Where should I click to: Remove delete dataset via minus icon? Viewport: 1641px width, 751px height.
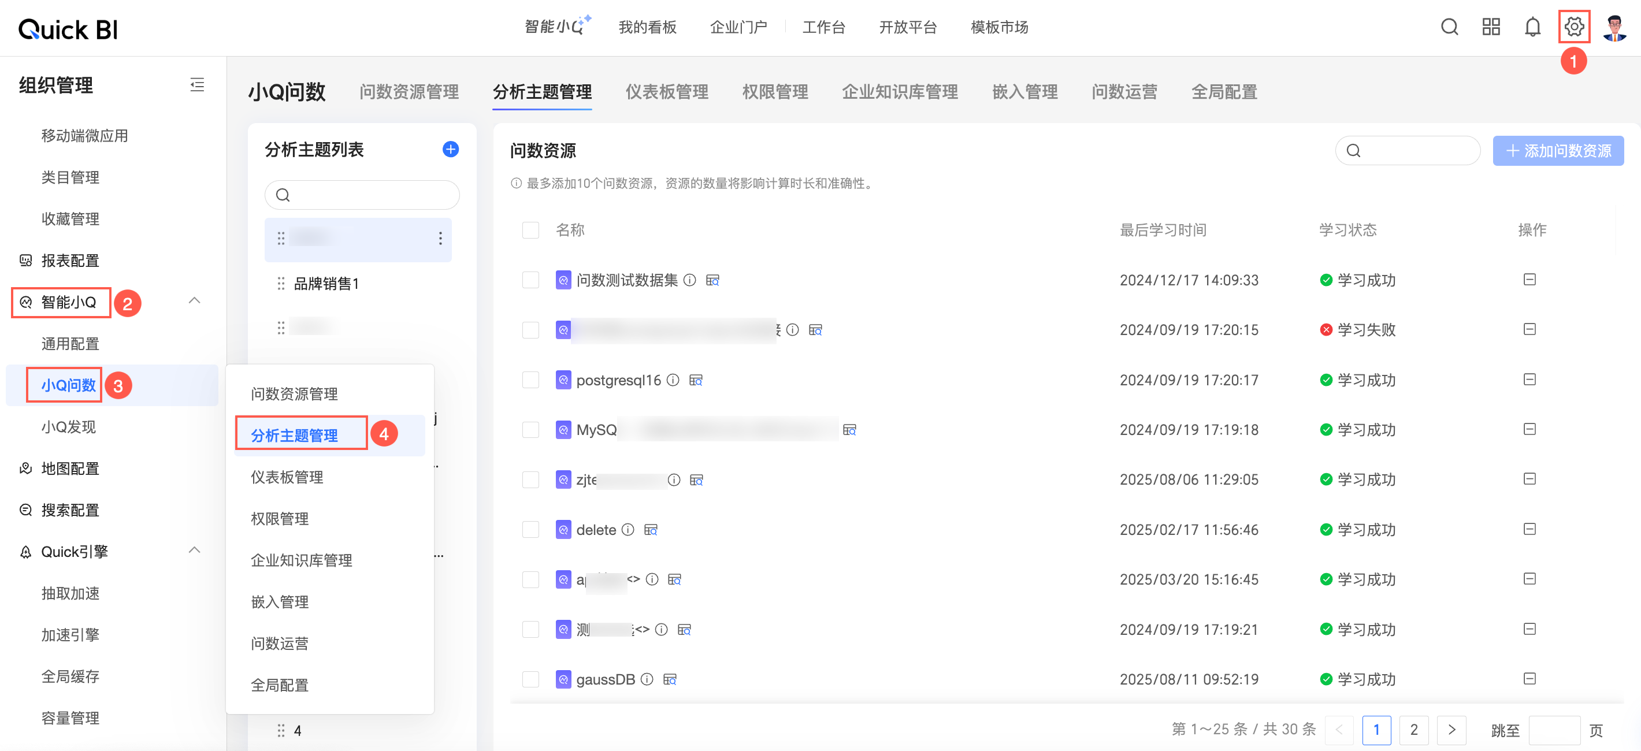(x=1529, y=529)
